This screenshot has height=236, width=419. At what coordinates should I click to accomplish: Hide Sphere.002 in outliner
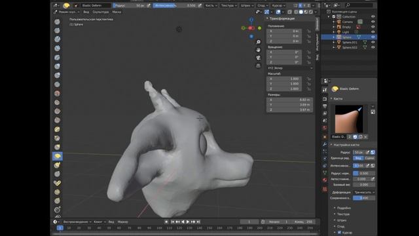[x=373, y=47]
